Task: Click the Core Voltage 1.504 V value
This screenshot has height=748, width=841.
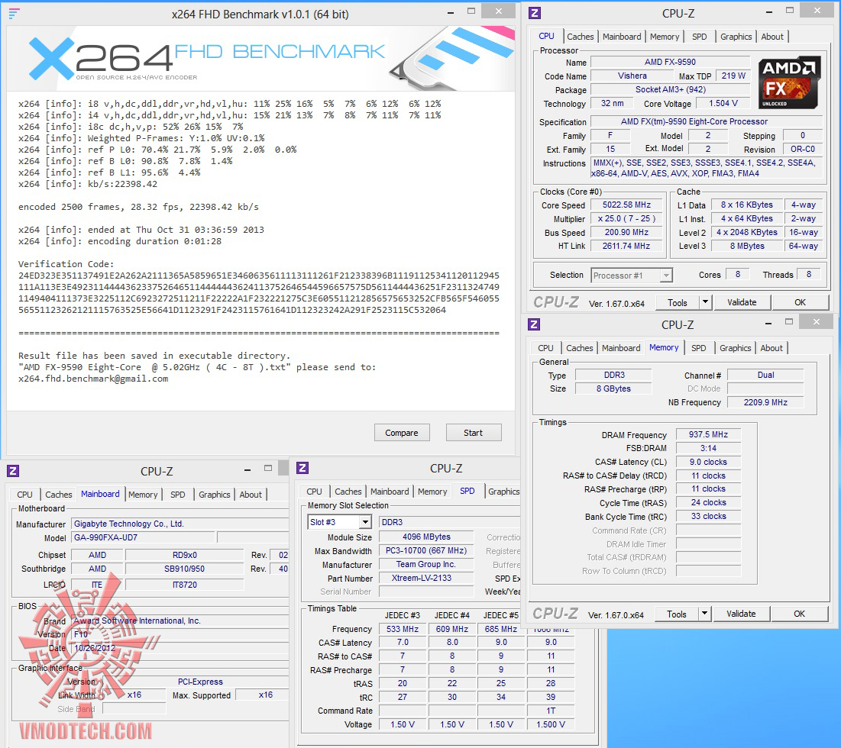Action: click(x=723, y=103)
